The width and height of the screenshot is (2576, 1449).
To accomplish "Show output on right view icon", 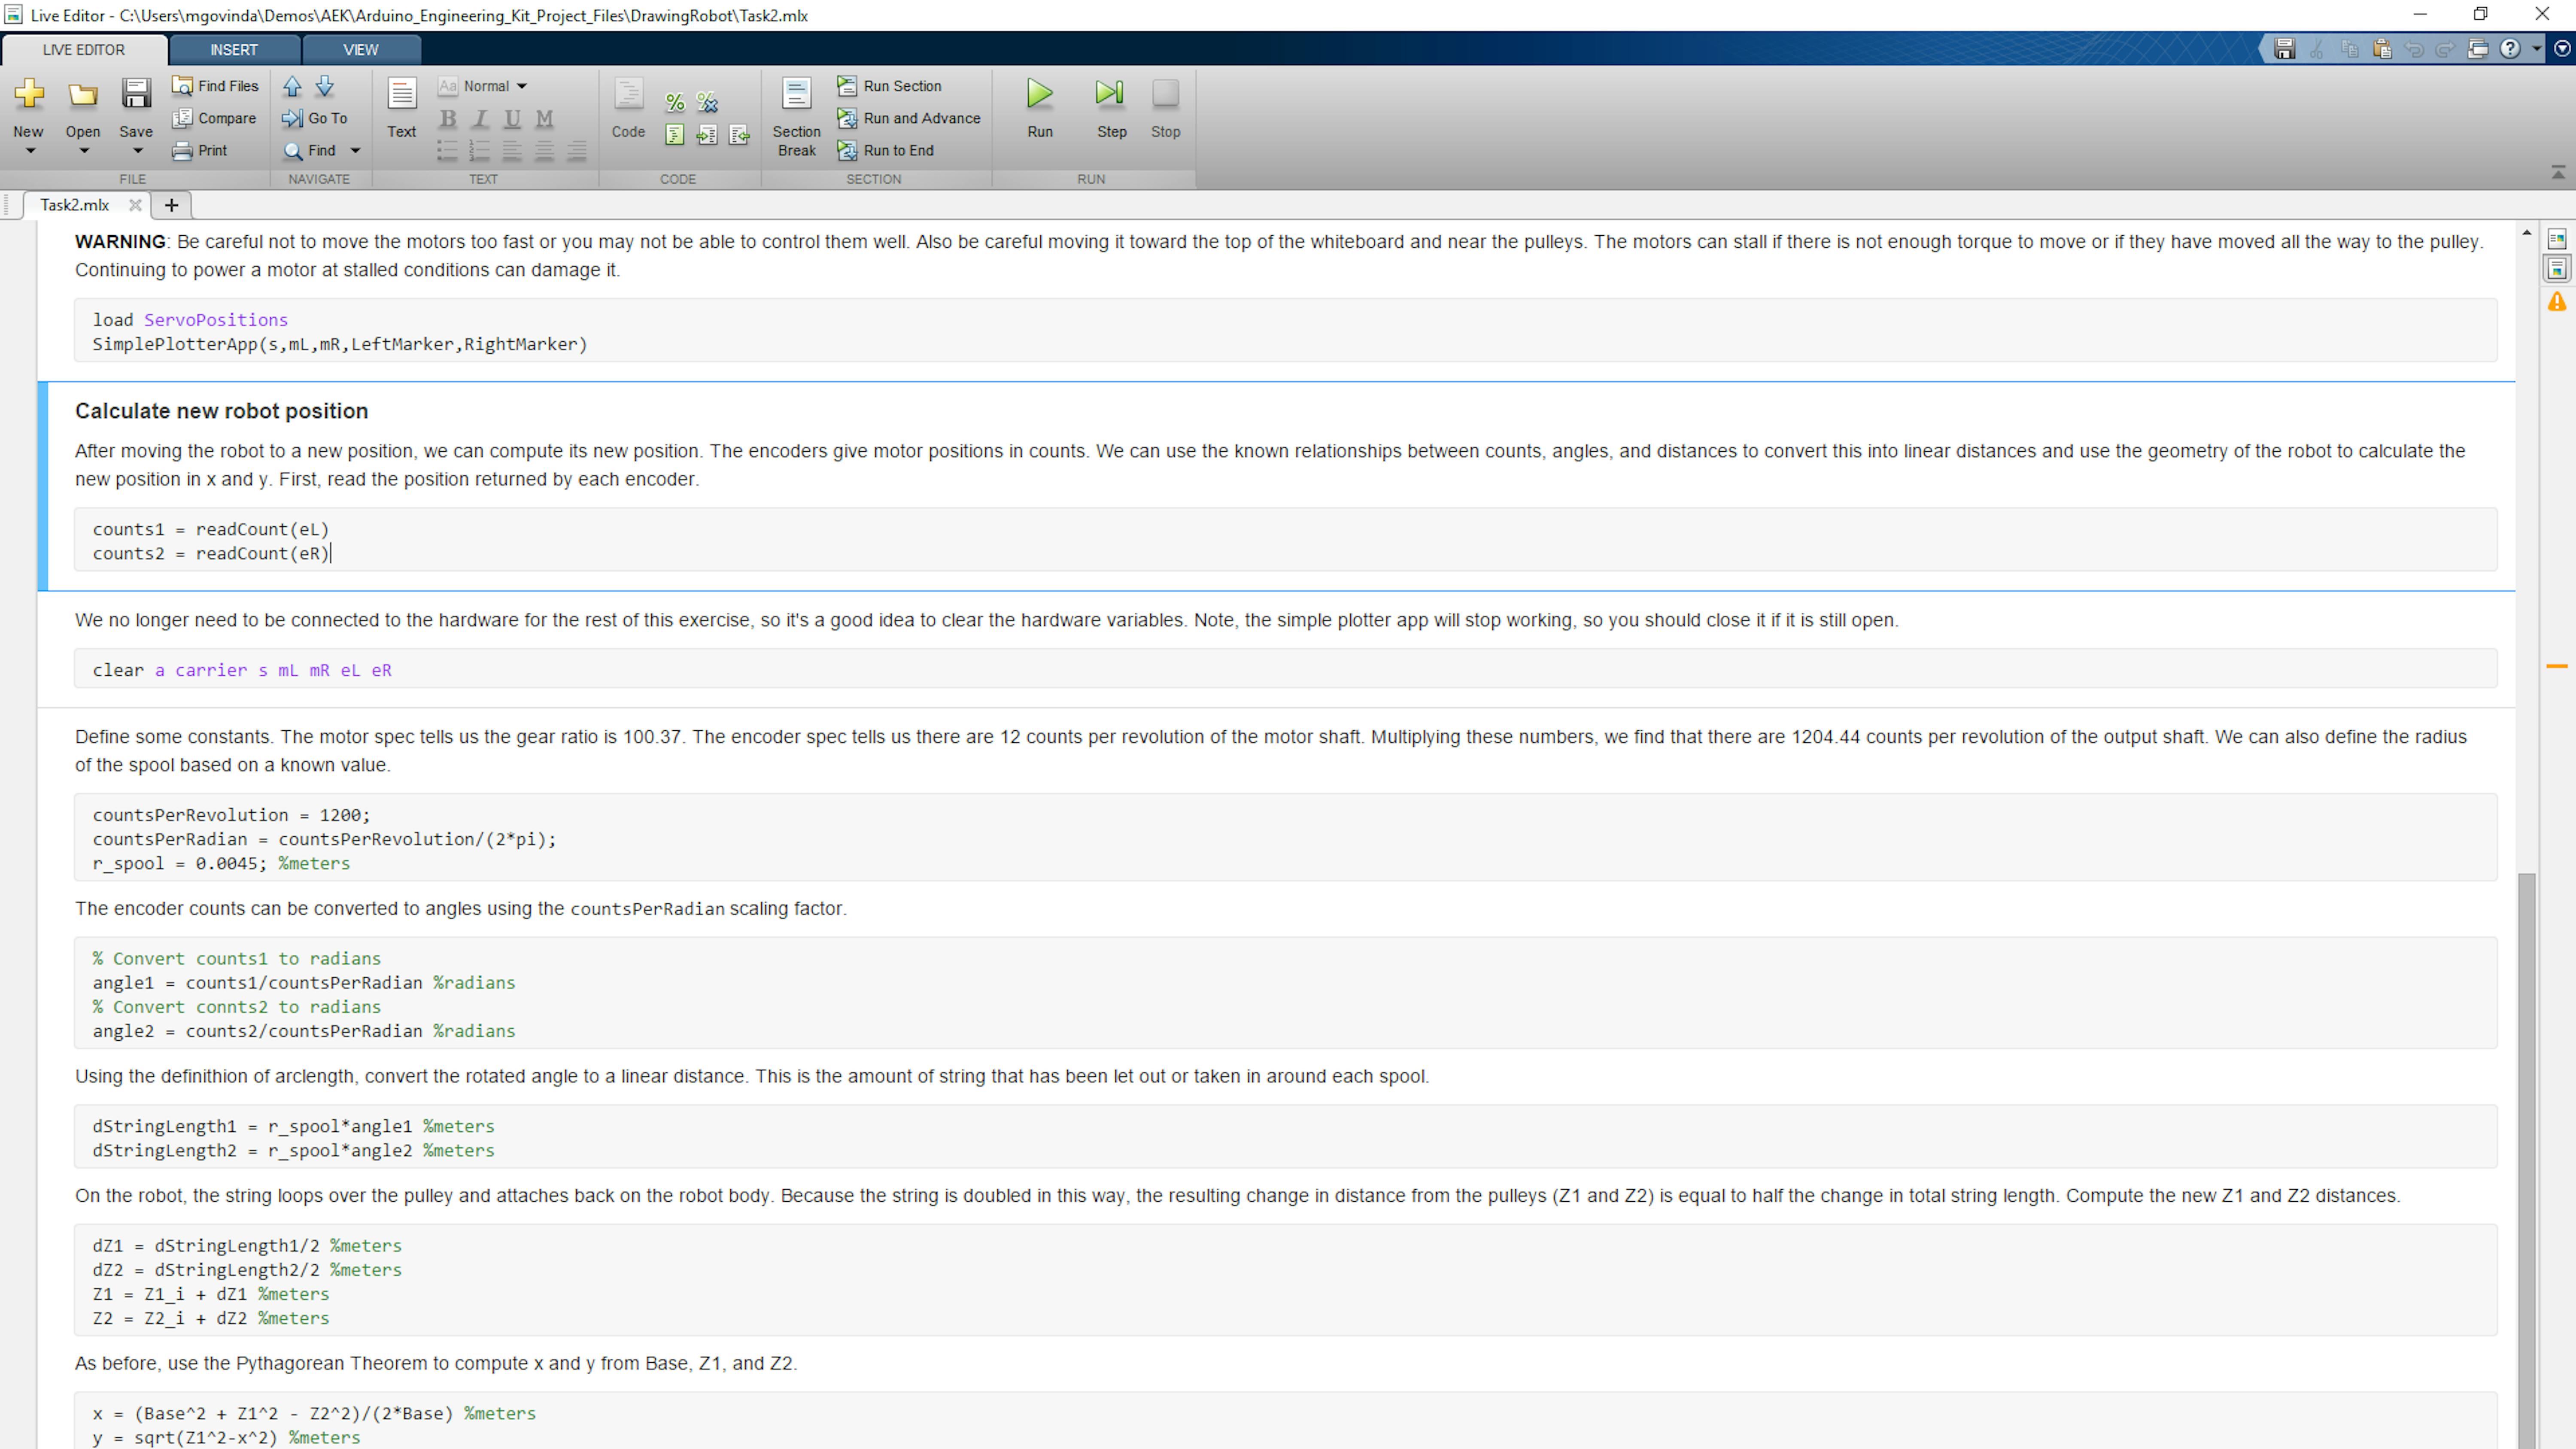I will tap(2557, 239).
